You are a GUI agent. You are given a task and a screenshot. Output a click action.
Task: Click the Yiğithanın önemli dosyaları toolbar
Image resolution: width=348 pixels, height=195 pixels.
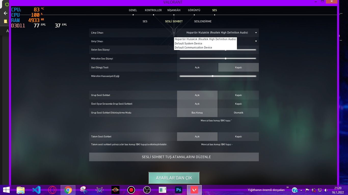click(x=266, y=190)
